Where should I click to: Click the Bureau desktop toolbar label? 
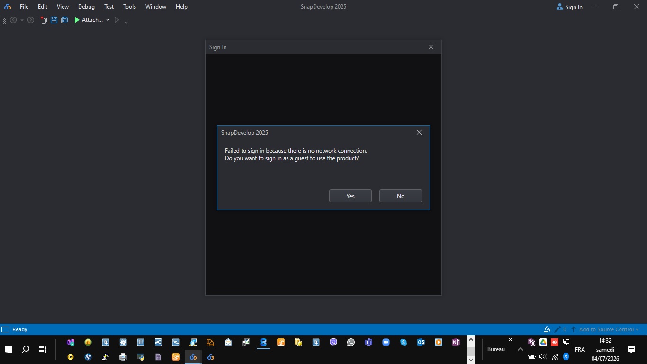496,349
